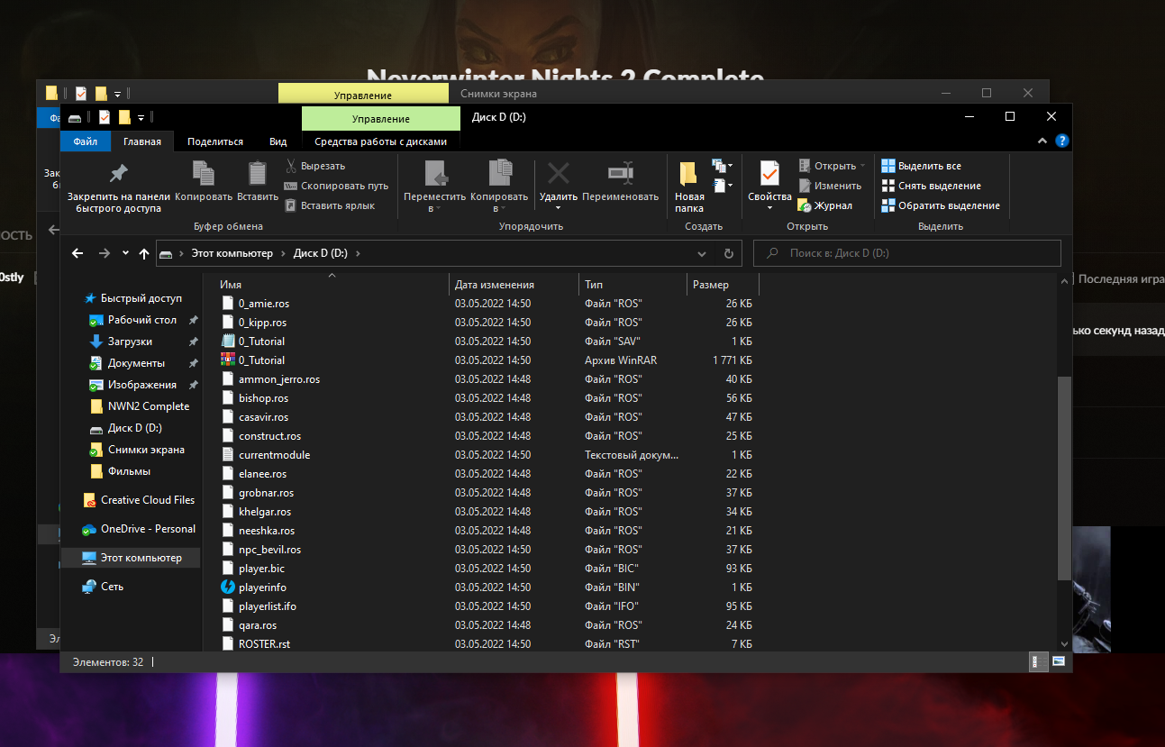Open Средства работы с дисками tab

[380, 141]
